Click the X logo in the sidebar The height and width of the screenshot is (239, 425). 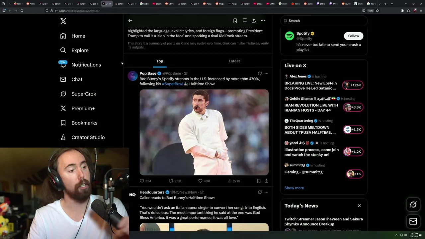click(x=63, y=21)
